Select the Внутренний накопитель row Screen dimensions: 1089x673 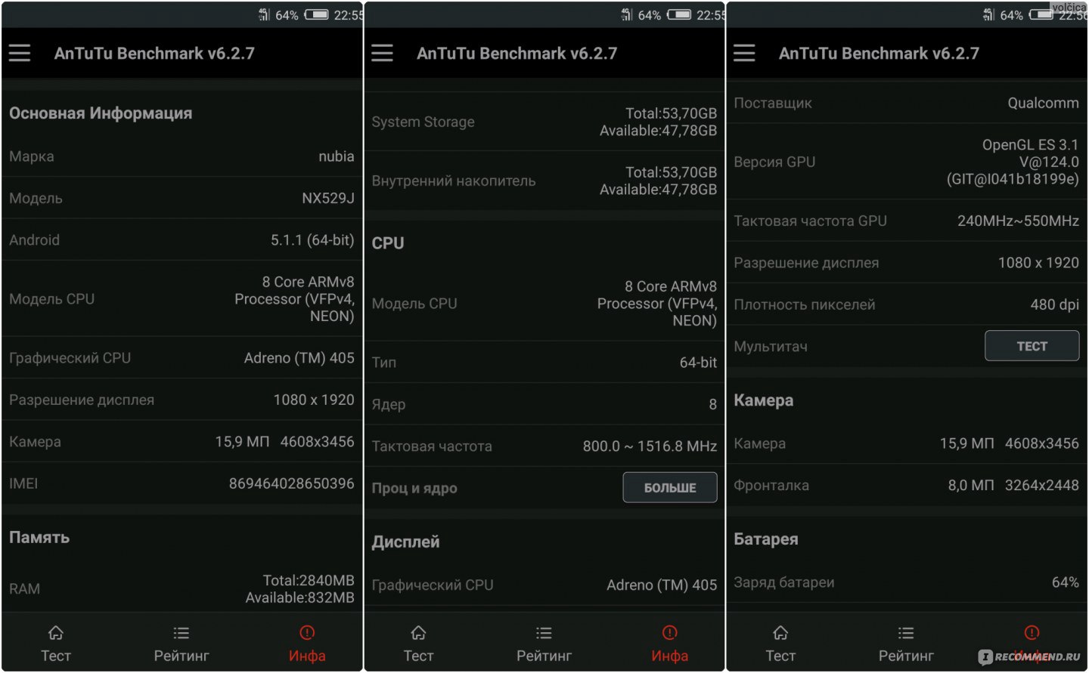pyautogui.click(x=544, y=181)
